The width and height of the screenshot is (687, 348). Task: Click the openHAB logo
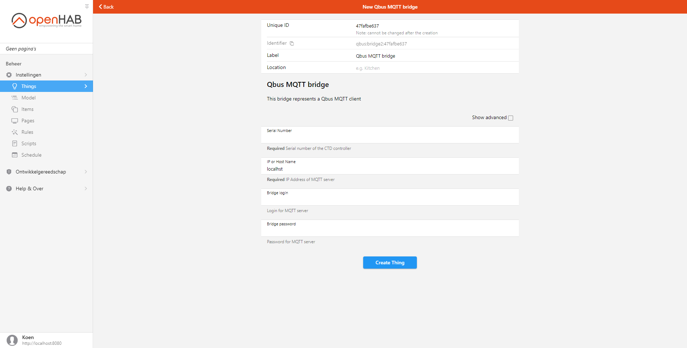[x=47, y=20]
